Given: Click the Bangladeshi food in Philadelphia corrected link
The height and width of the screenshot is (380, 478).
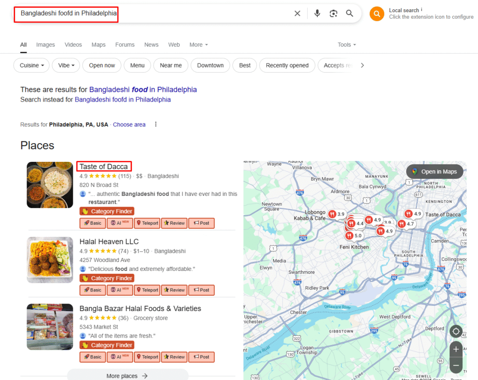Looking at the screenshot, I should point(143,90).
